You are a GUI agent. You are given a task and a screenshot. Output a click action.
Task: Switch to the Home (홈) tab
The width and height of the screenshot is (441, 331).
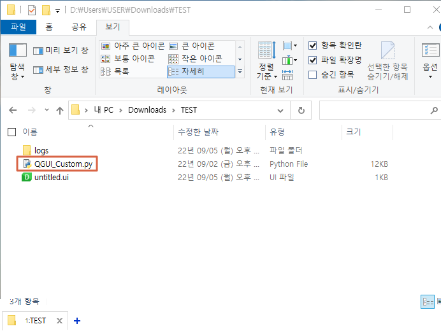(49, 27)
